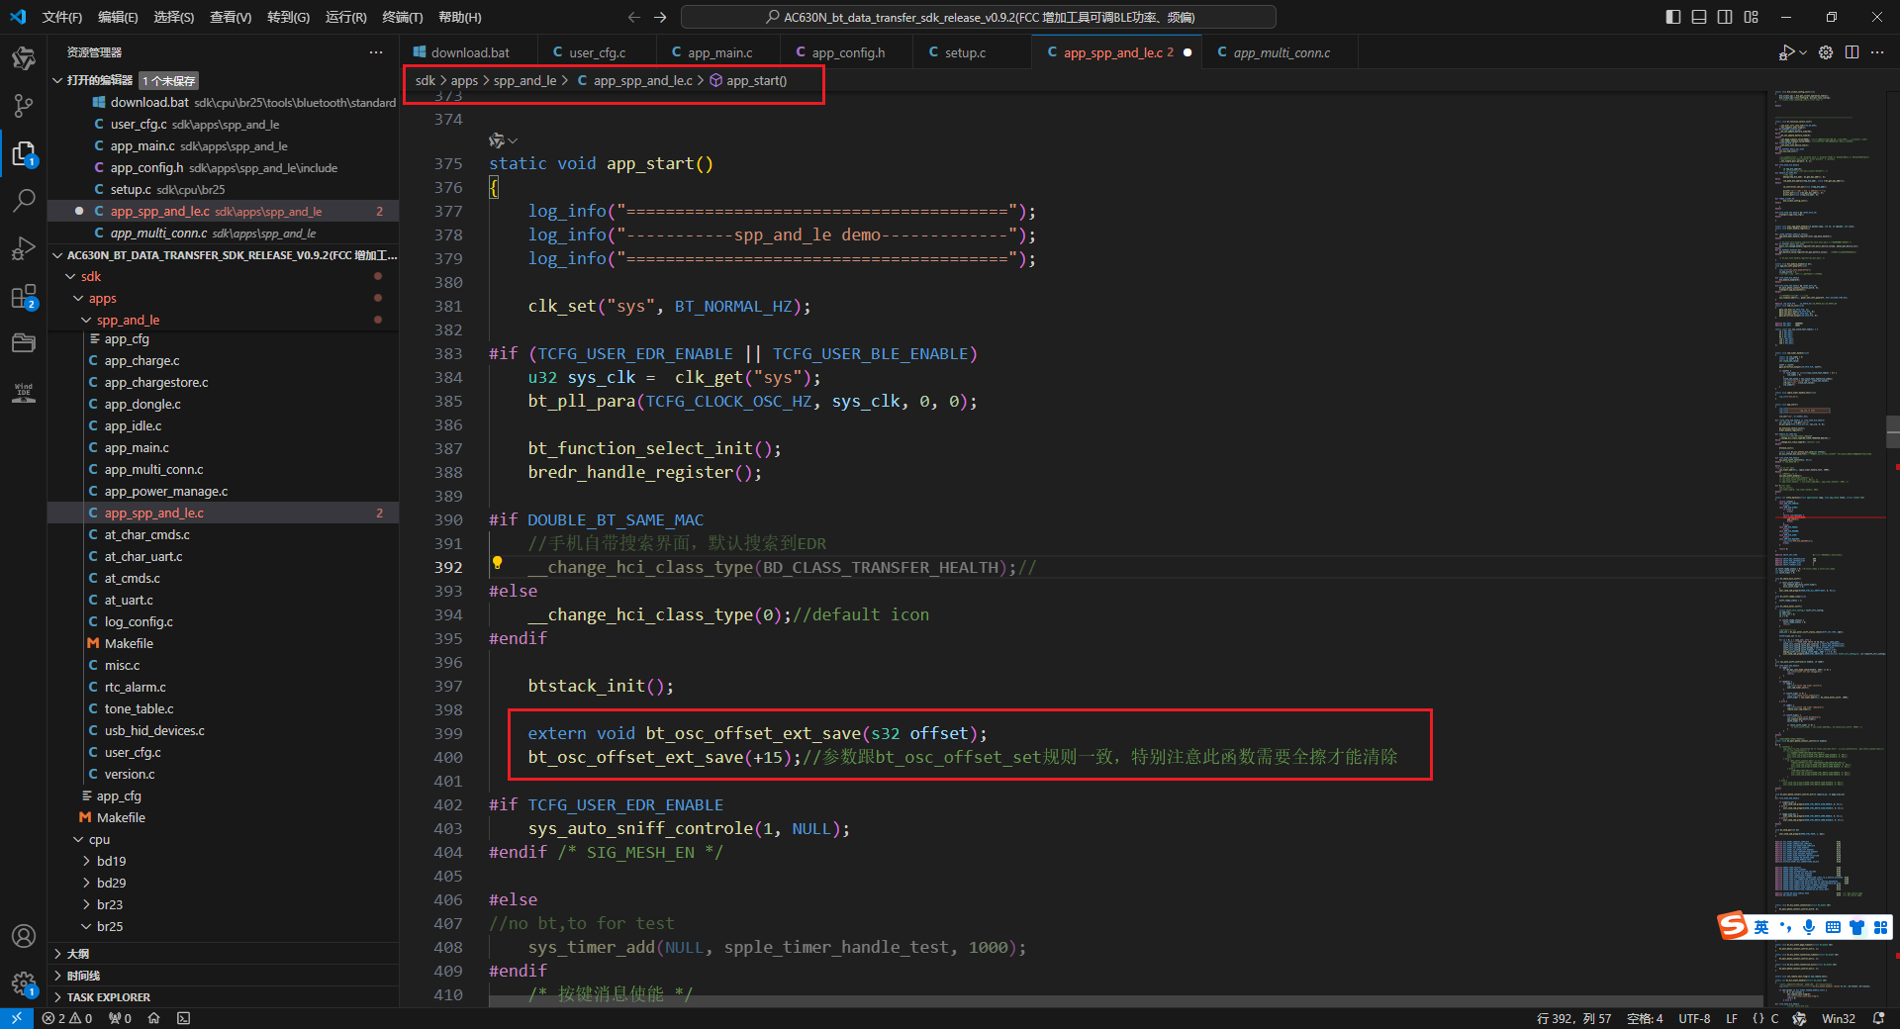Toggle the bottom panel visibility
The height and width of the screenshot is (1029, 1900).
[1699, 17]
